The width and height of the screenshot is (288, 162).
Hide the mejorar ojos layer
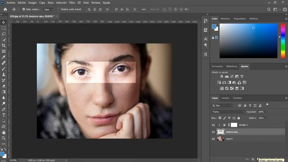pos(213,132)
